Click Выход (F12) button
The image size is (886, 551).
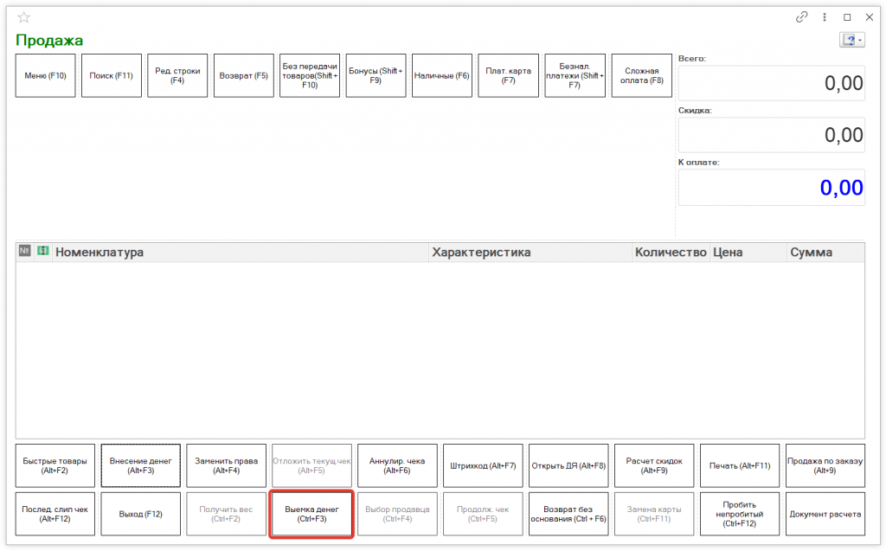coord(140,514)
